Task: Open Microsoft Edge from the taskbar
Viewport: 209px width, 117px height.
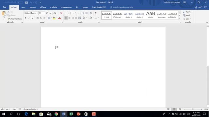Action: (x=26, y=114)
